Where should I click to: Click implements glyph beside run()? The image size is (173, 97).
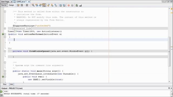(3, 77)
